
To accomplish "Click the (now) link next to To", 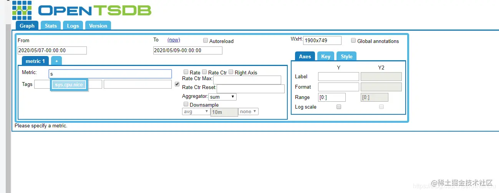I will pos(174,40).
